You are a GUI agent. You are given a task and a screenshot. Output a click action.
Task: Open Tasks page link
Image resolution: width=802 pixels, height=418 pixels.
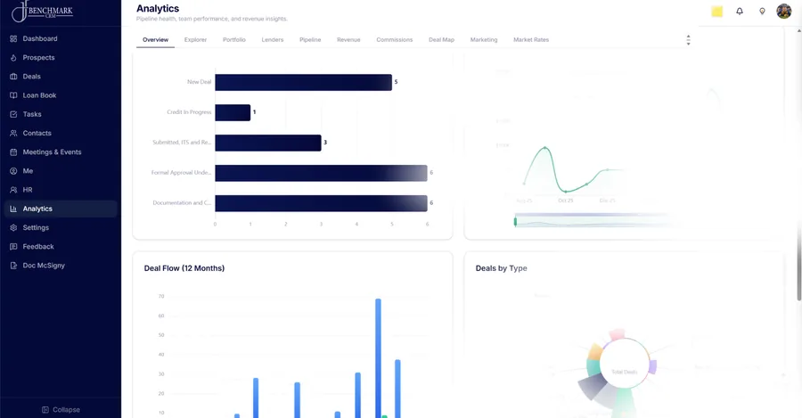click(x=32, y=115)
